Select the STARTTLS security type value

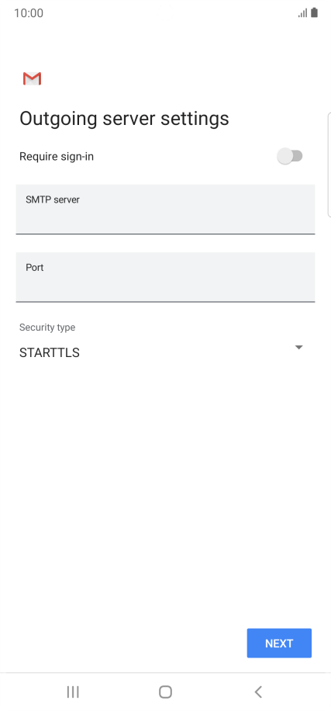pos(50,352)
